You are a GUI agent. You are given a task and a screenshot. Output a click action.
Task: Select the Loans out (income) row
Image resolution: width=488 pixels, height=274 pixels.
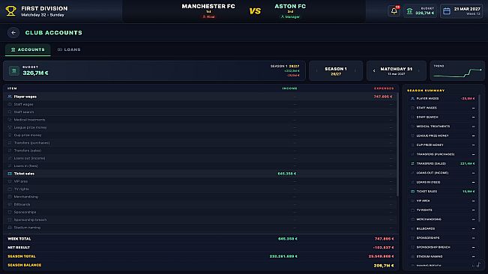[201, 158]
